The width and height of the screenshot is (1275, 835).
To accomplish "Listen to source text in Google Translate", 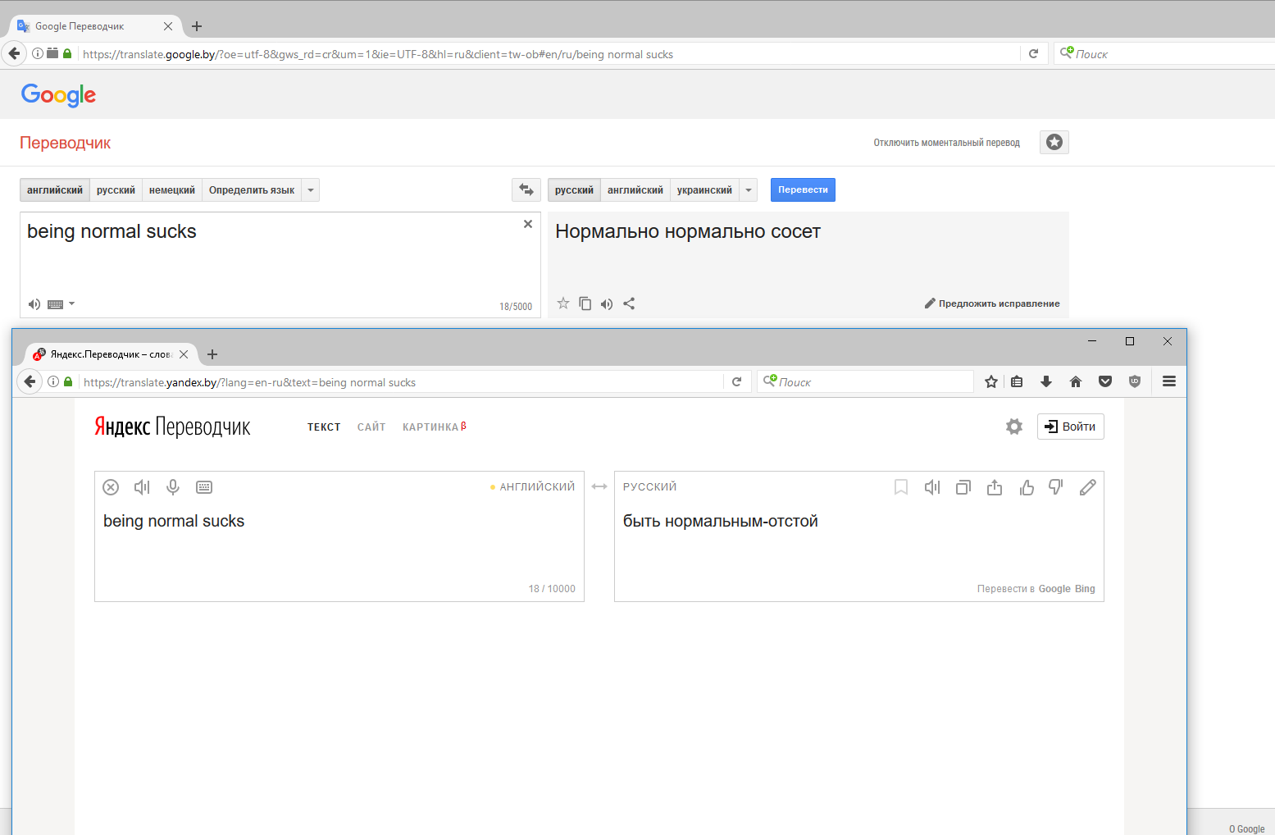I will tap(34, 304).
